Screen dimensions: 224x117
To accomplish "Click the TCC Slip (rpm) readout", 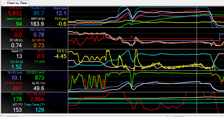I will pyautogui.click(x=37, y=99).
